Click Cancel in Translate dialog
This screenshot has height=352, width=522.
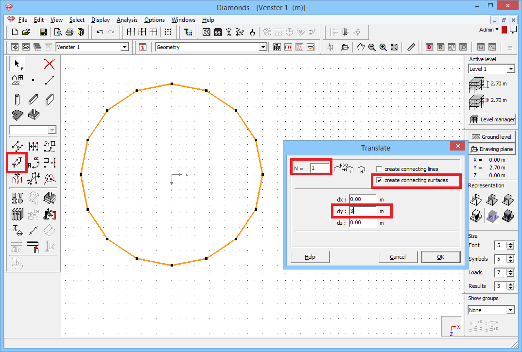point(398,257)
